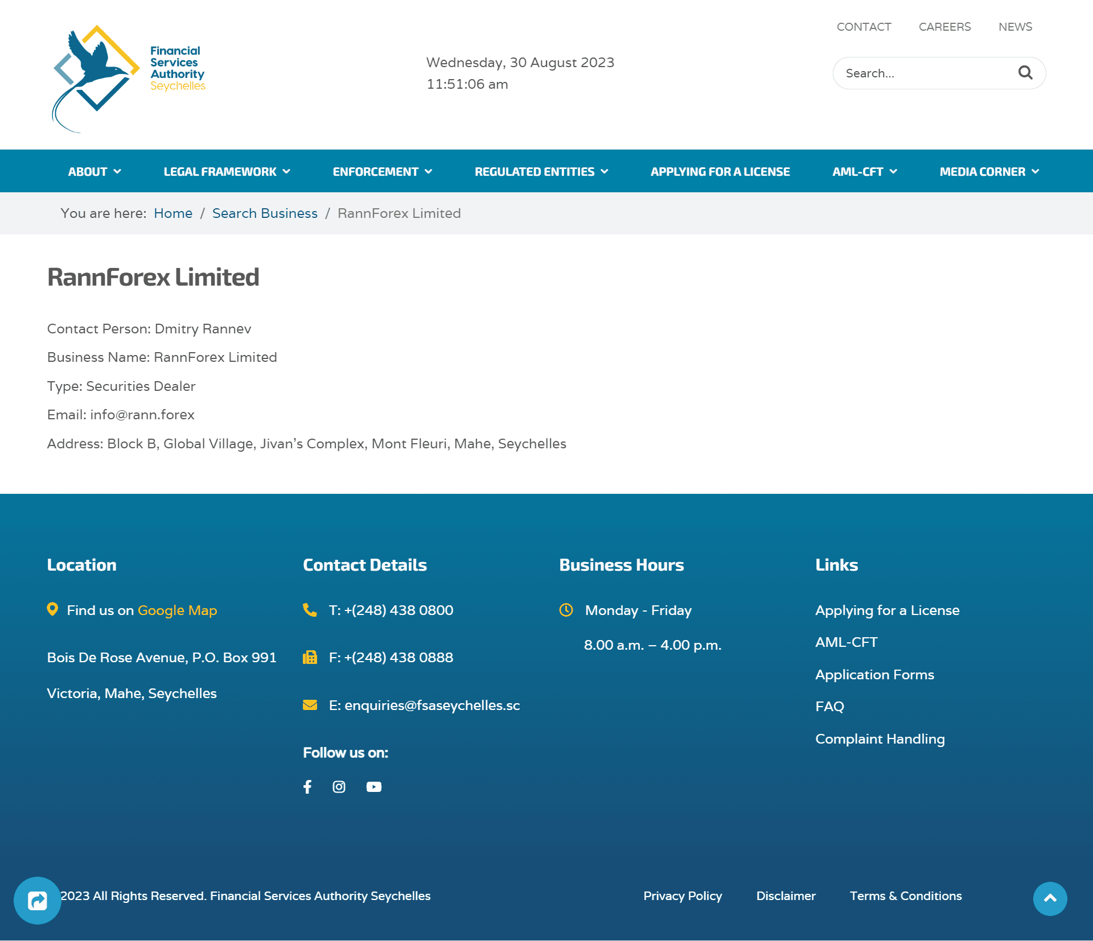The width and height of the screenshot is (1093, 941).
Task: Open the Terms & Conditions link
Action: pos(906,896)
